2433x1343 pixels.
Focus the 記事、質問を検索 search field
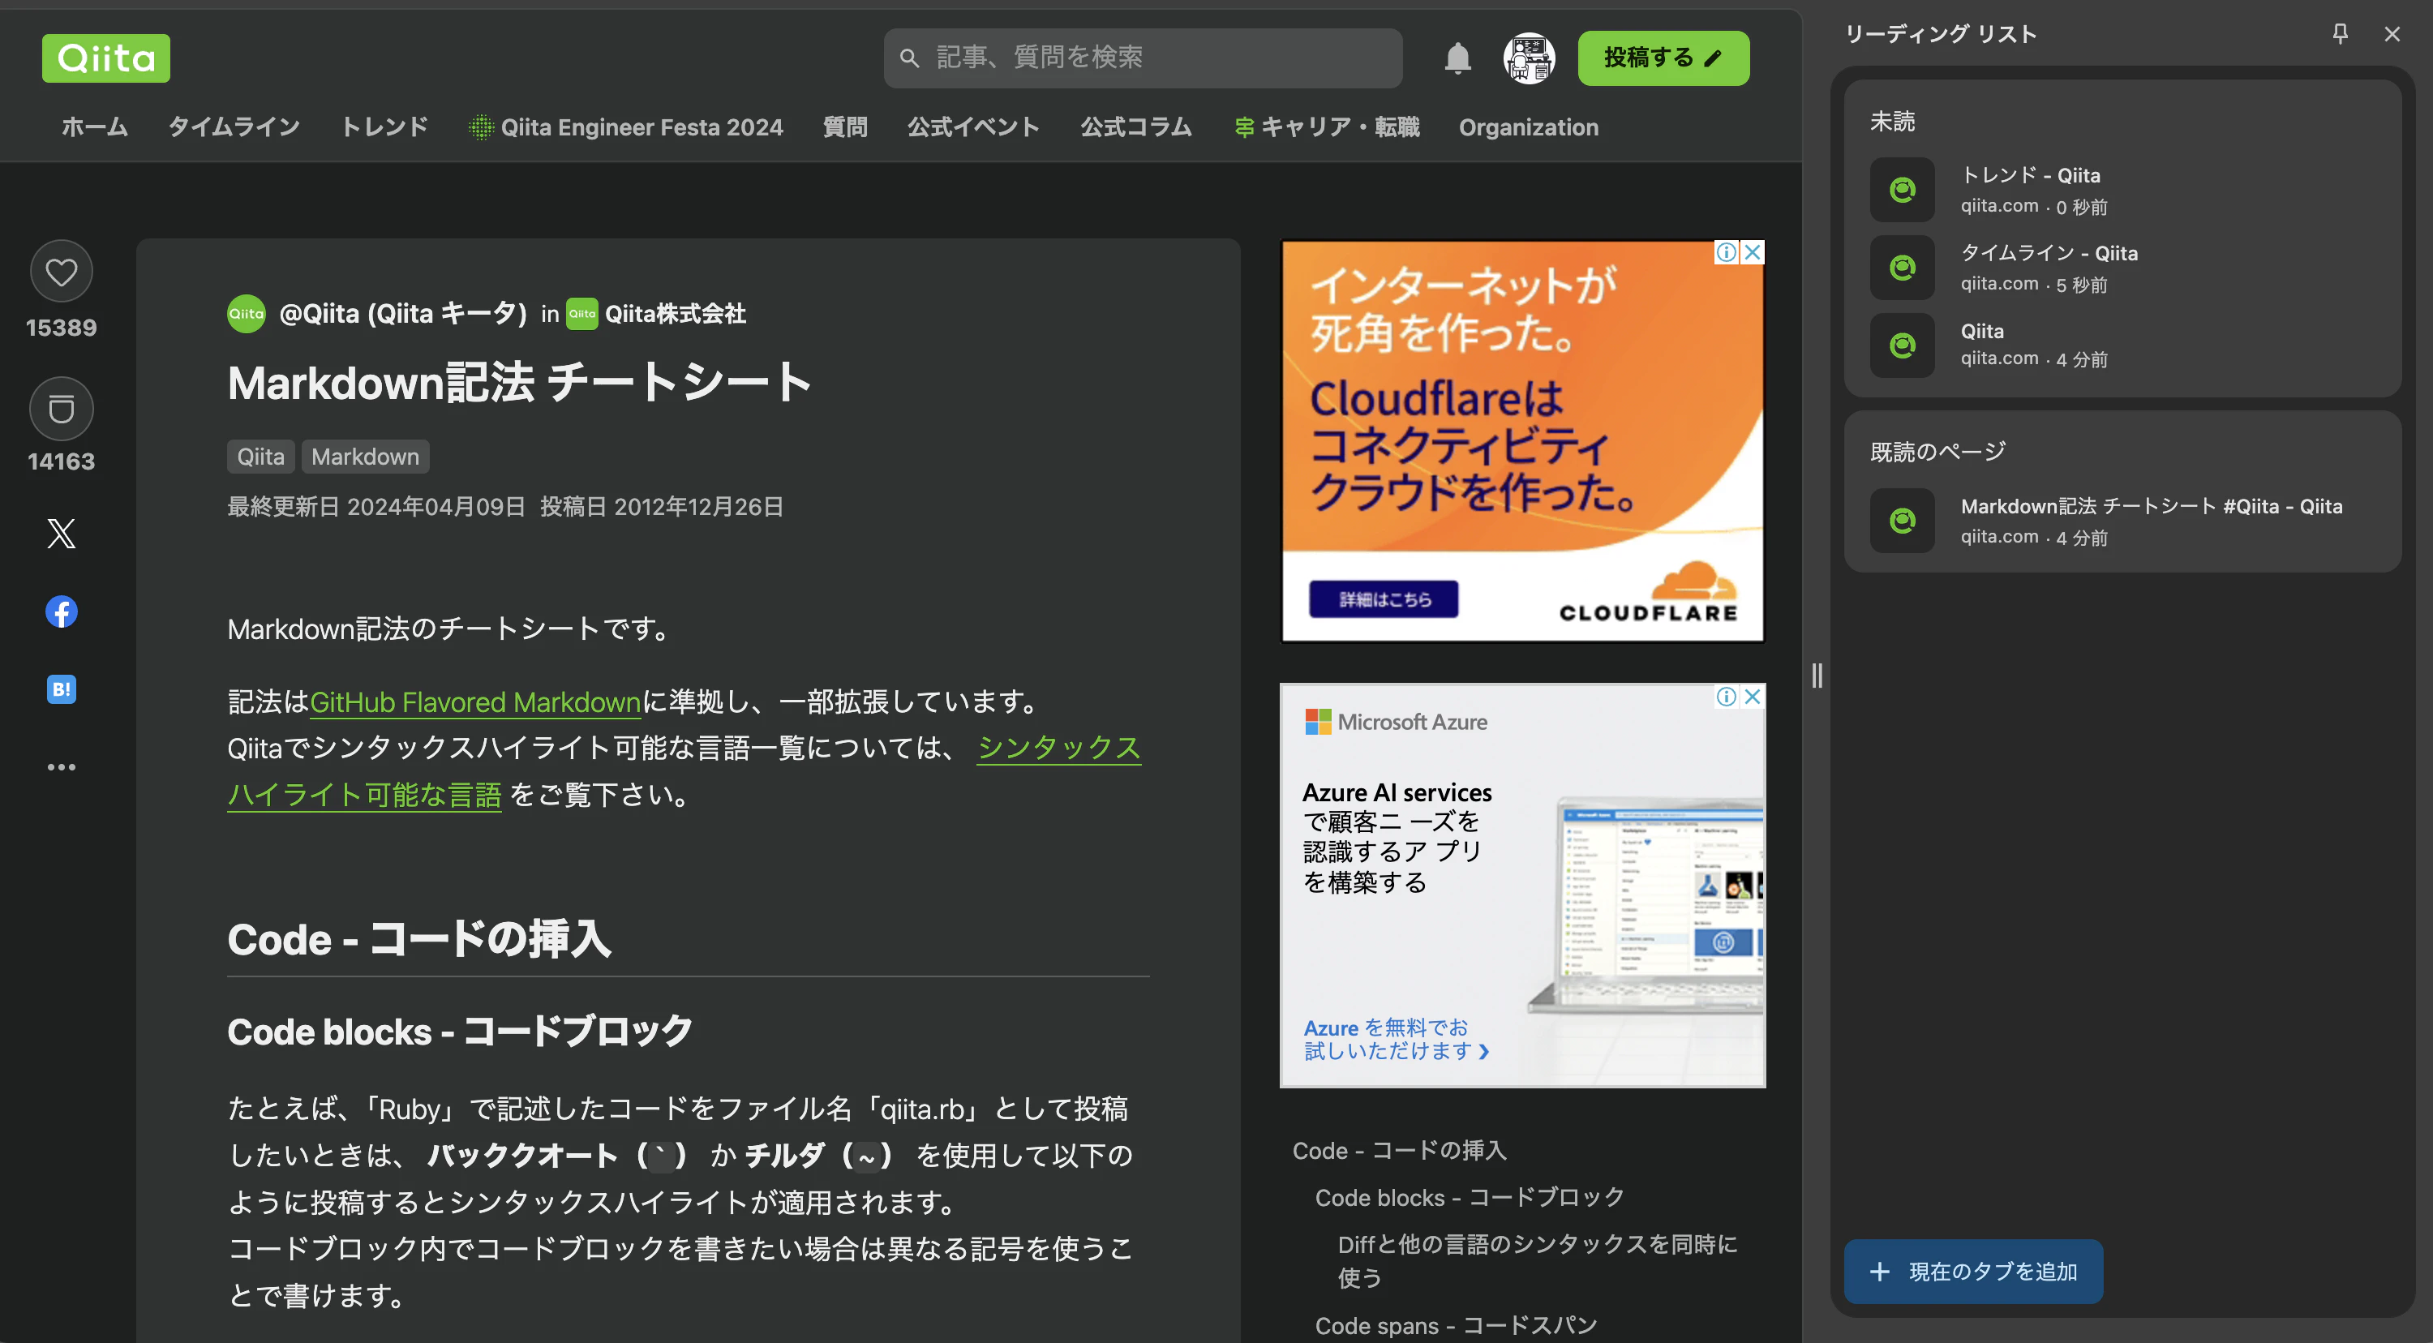click(1143, 58)
